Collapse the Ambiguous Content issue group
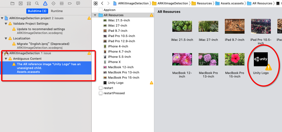The width and height of the screenshot is (282, 132). (x=6, y=59)
